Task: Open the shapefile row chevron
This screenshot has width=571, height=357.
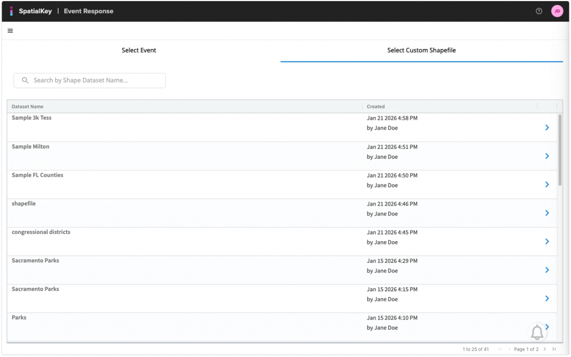Action: [546, 213]
